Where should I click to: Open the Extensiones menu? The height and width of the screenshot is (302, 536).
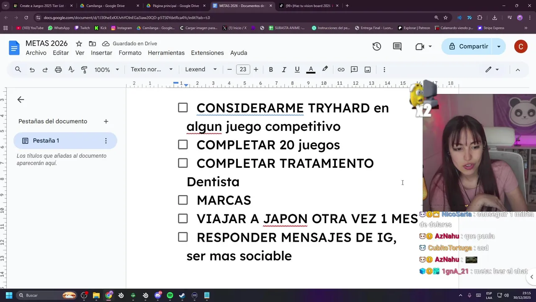(207, 53)
